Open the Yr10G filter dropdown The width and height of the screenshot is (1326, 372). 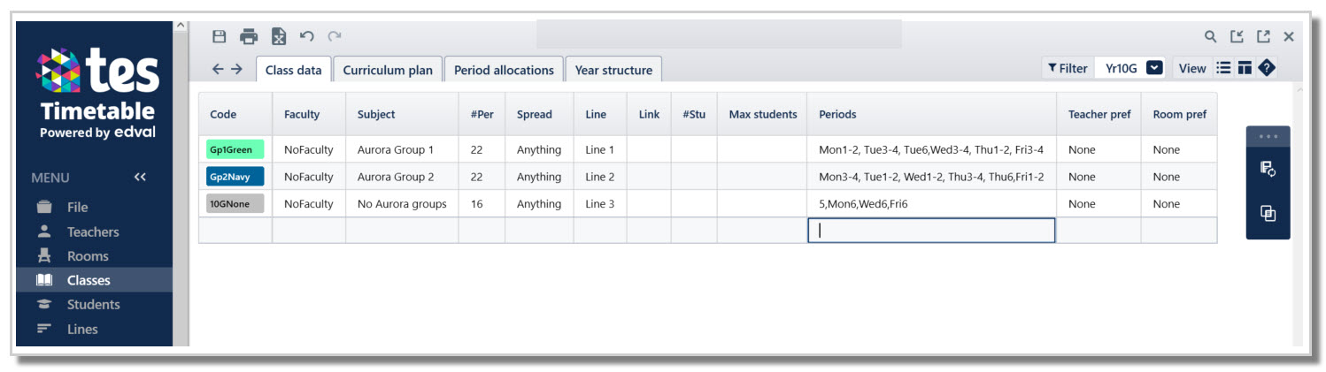(x=1154, y=68)
